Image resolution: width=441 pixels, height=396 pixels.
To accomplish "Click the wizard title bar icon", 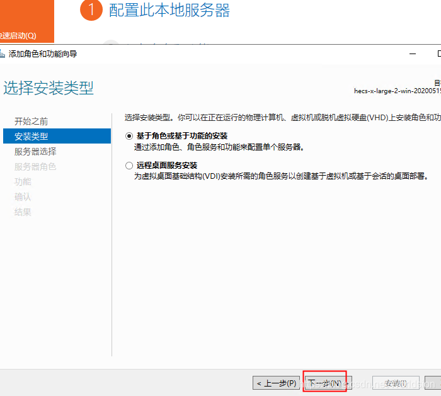I will [x=3, y=54].
